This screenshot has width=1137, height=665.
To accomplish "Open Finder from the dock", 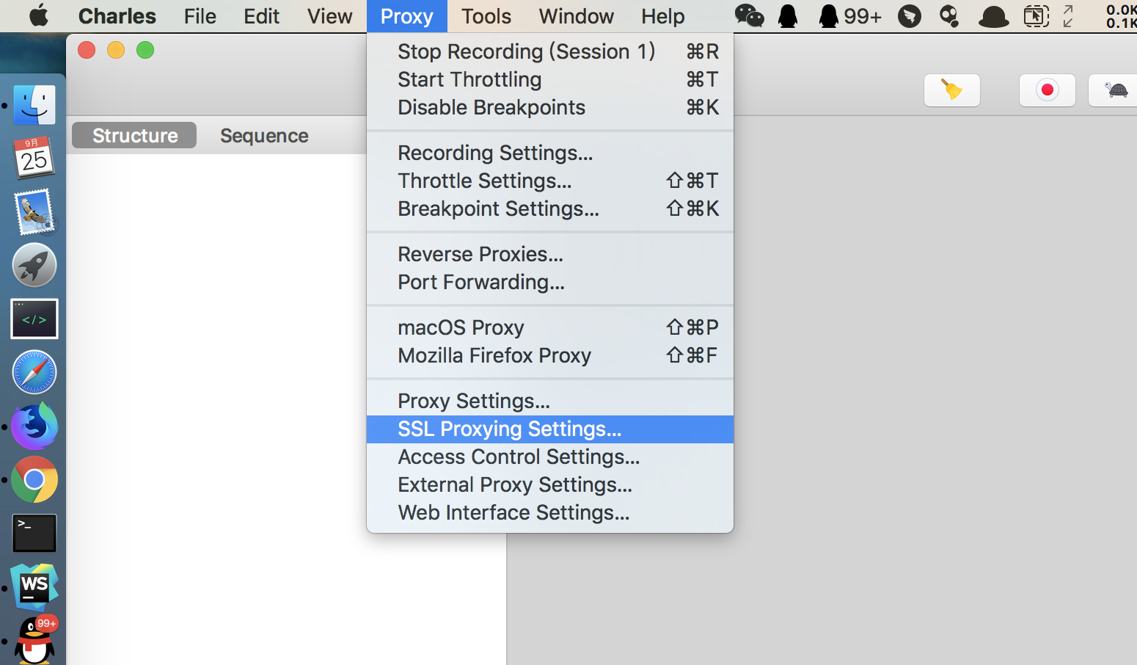I will 34,104.
